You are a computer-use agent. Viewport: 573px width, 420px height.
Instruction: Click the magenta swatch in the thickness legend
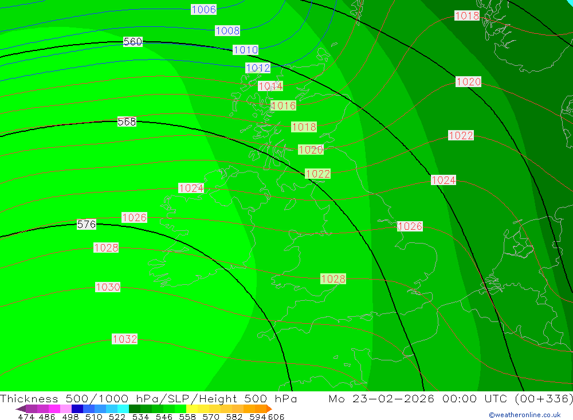coord(54,409)
